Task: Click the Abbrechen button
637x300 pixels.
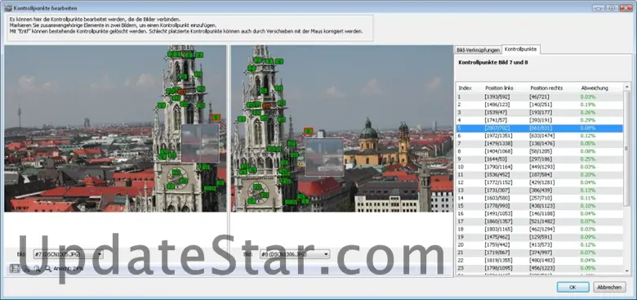Action: (609, 287)
